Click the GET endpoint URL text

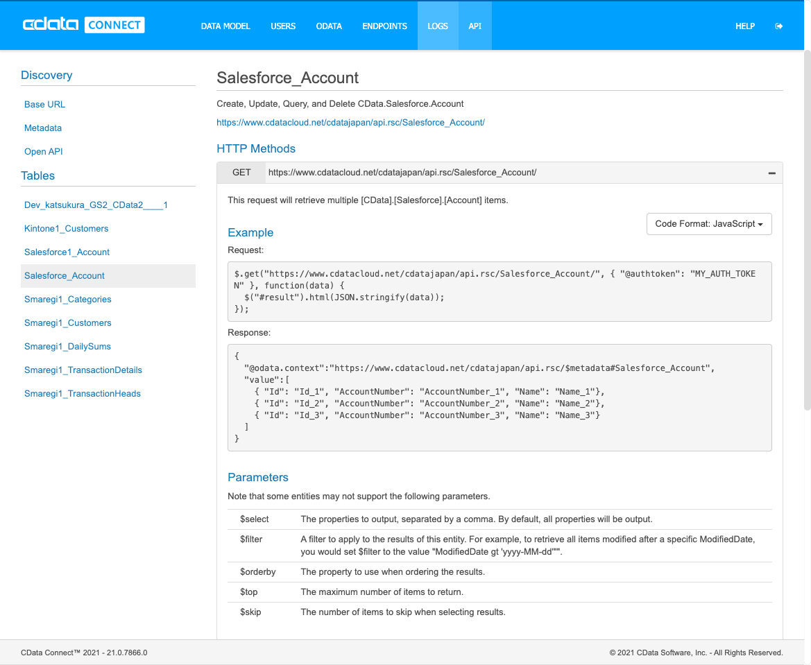[402, 173]
